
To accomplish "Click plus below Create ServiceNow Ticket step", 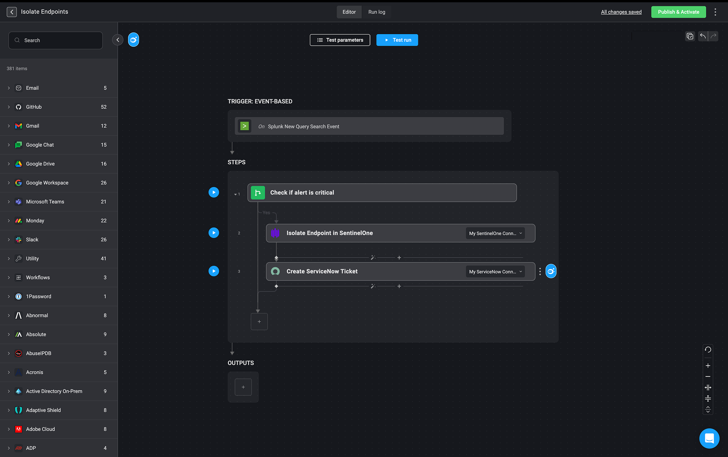I will (x=399, y=286).
